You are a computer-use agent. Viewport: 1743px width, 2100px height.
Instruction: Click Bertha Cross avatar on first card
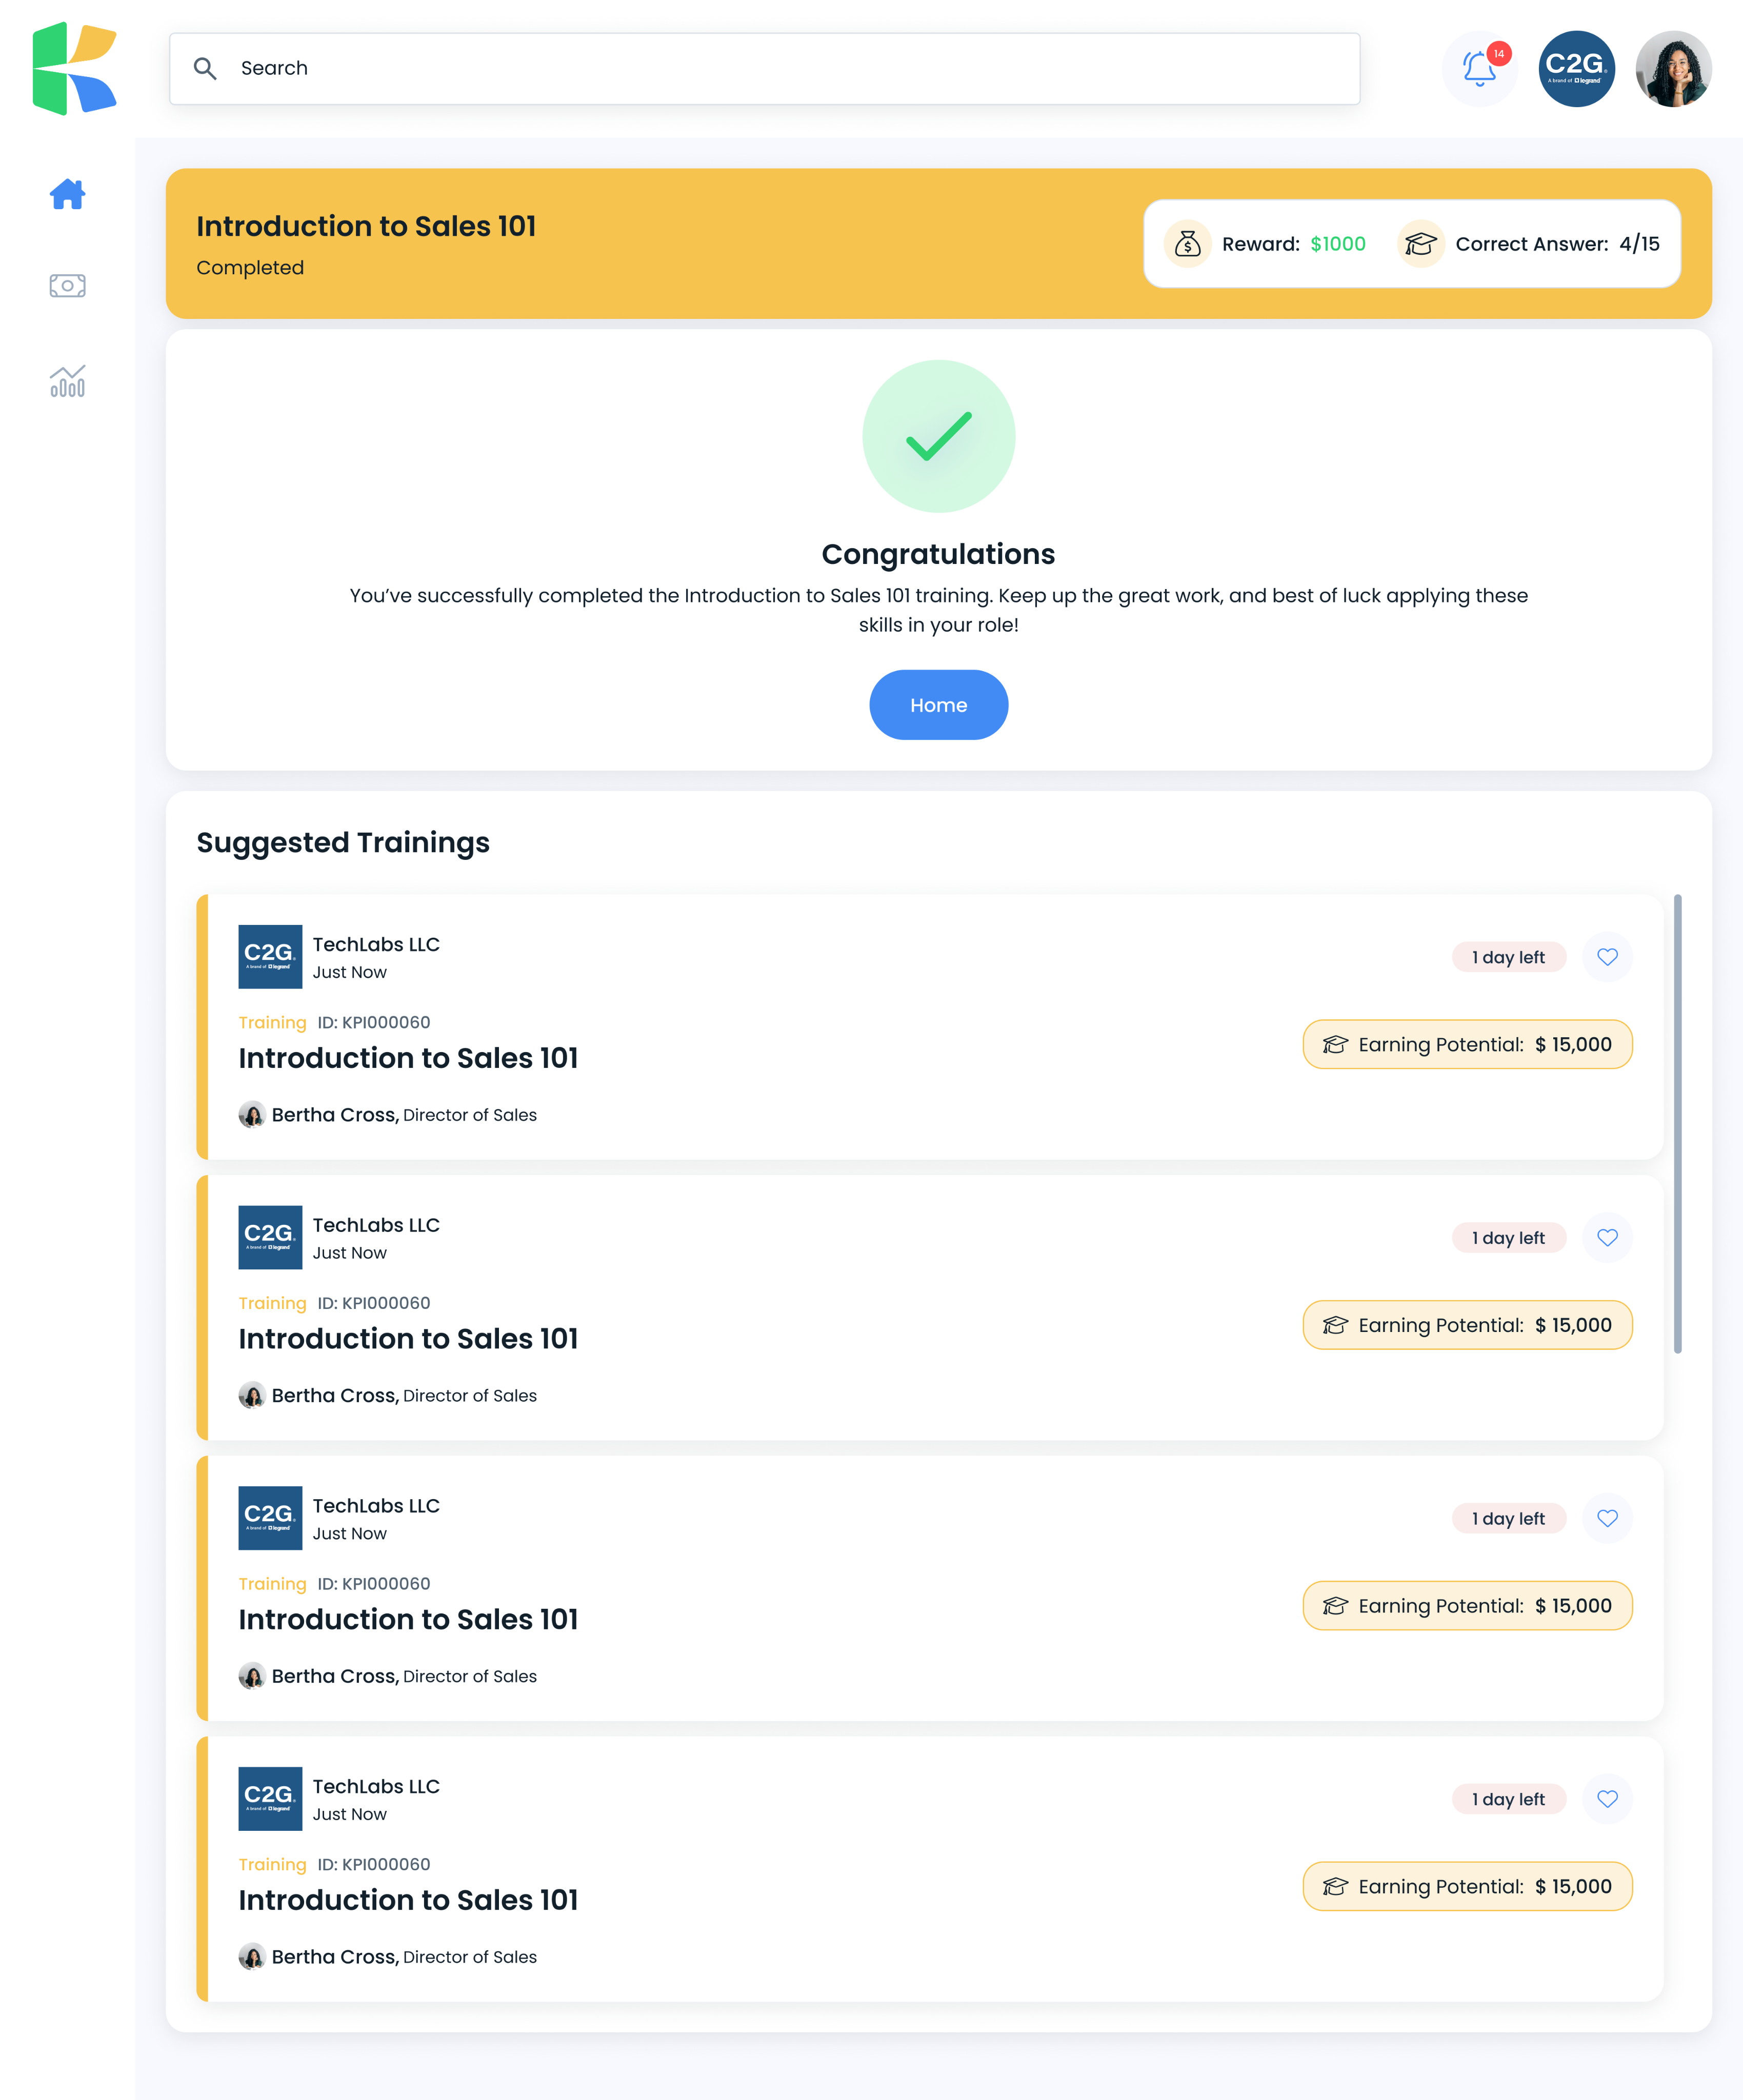click(x=251, y=1115)
